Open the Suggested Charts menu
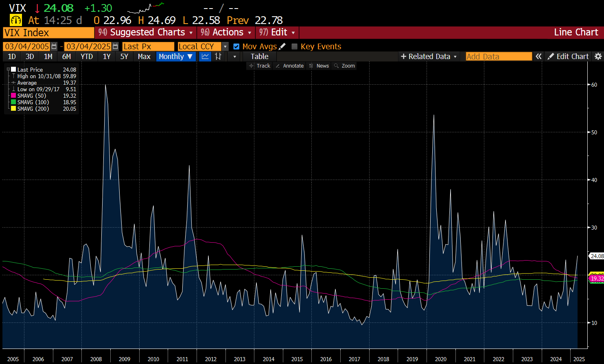Screen dimensions: 604x364 tap(146, 33)
